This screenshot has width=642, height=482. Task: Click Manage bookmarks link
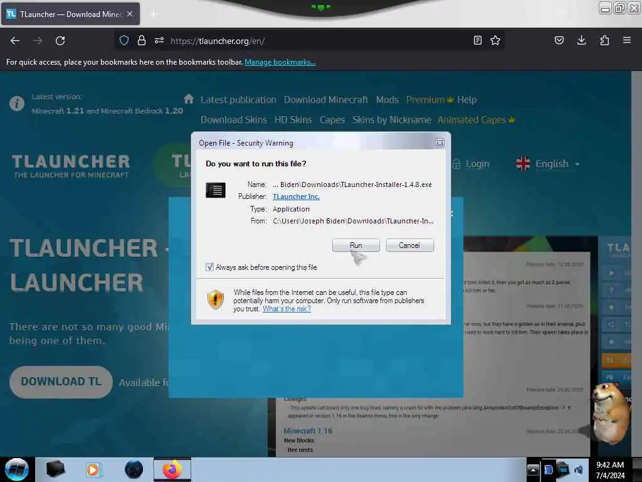tap(280, 62)
